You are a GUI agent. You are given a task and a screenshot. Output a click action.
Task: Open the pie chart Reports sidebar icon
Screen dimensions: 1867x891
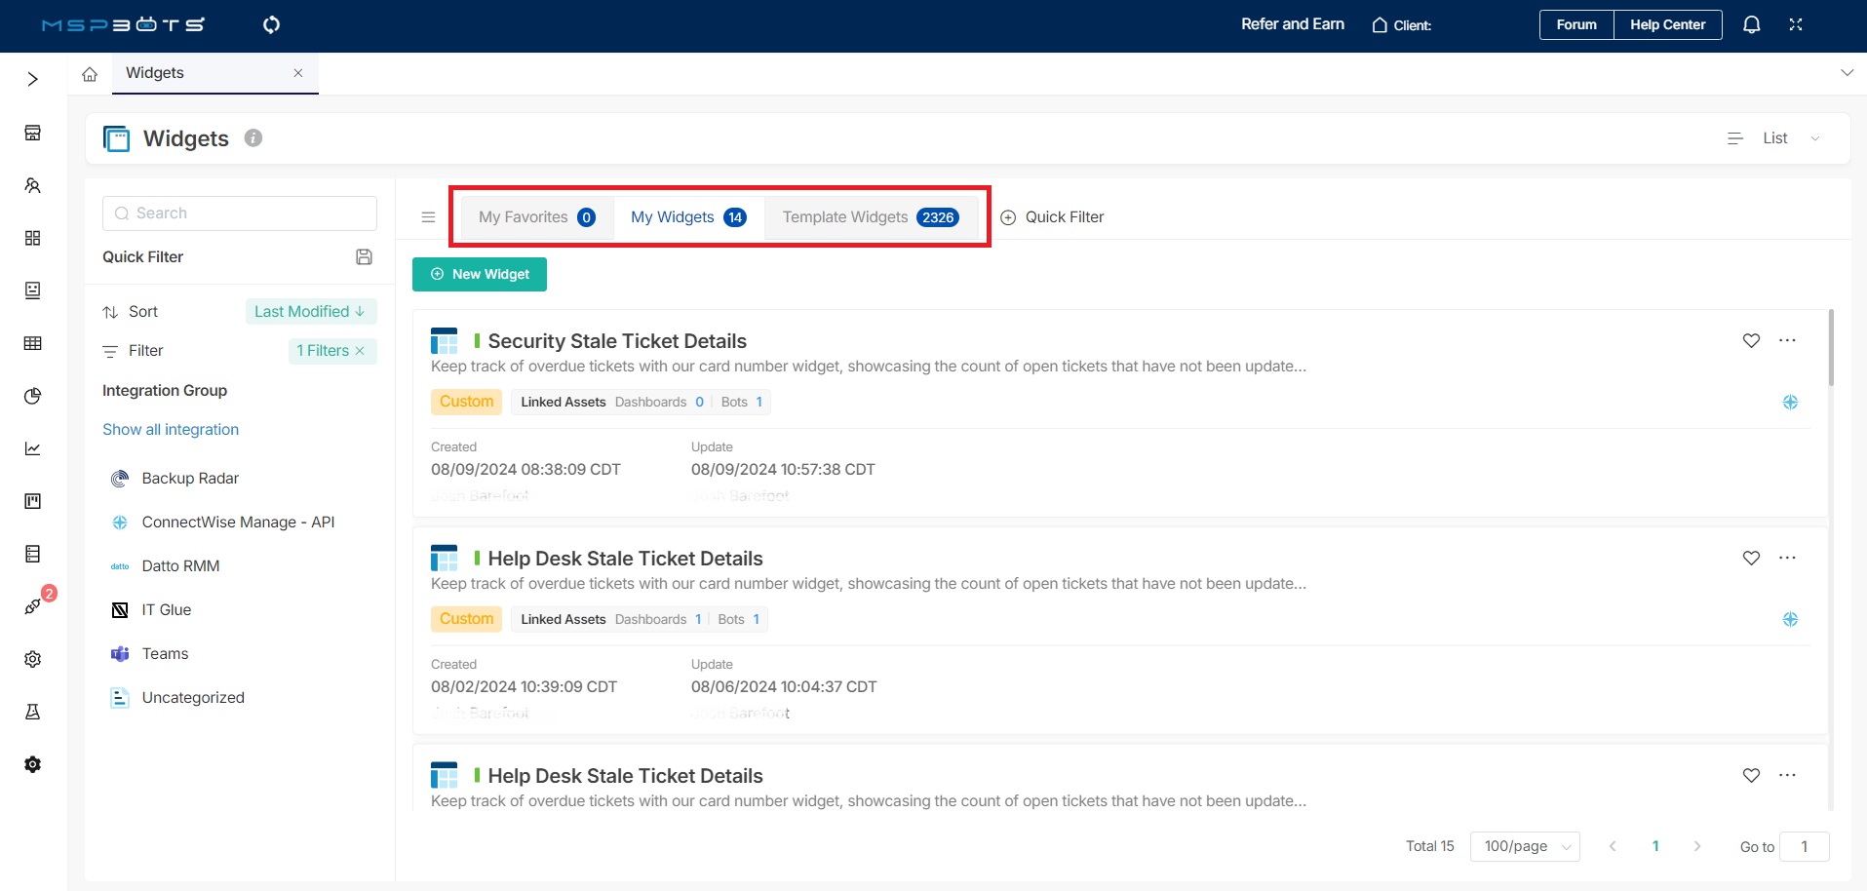coord(32,396)
